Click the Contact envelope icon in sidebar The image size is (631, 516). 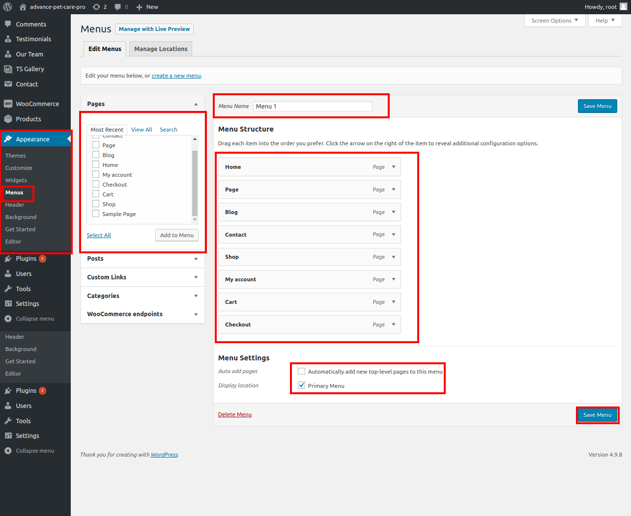click(x=8, y=84)
